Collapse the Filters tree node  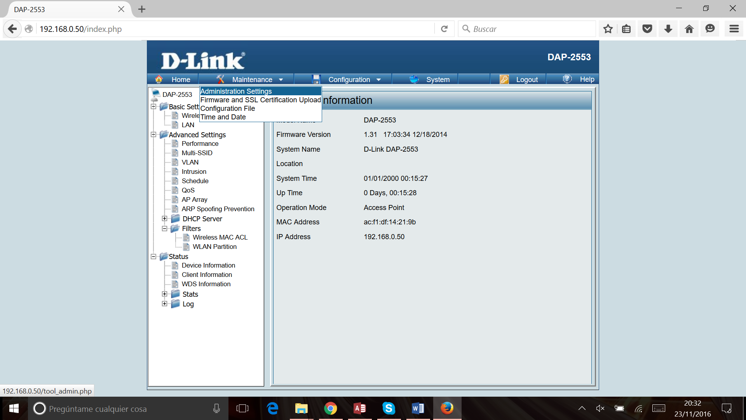coord(165,229)
